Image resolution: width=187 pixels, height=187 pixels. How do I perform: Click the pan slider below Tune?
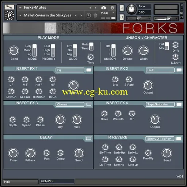click(139, 19)
